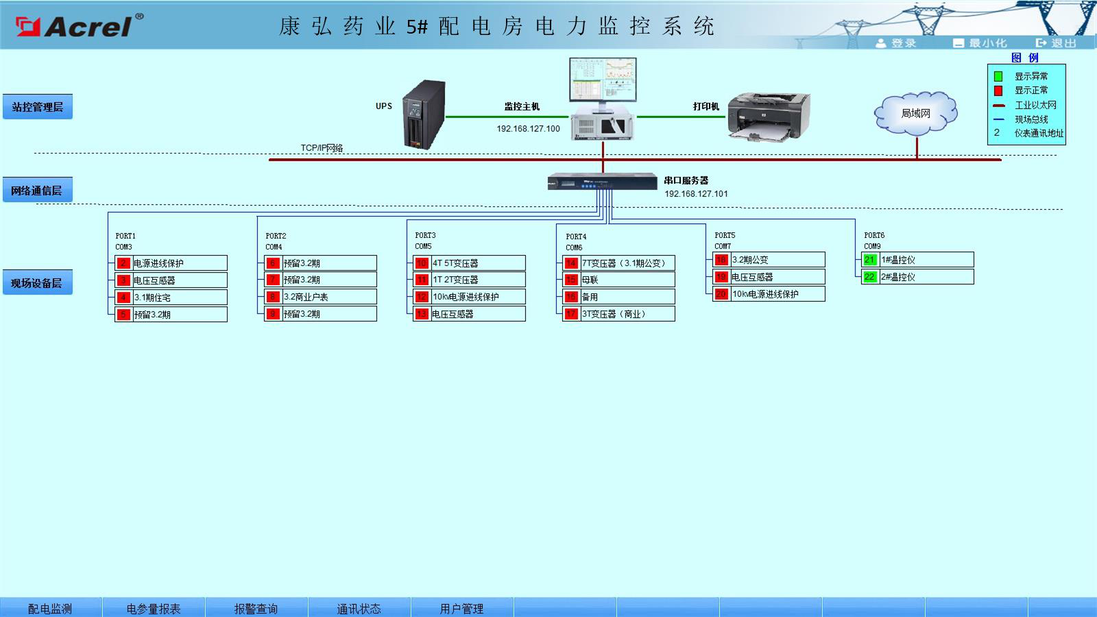Image resolution: width=1097 pixels, height=617 pixels.
Task: Select the 预留3.2期 label at address 9
Action: click(302, 314)
